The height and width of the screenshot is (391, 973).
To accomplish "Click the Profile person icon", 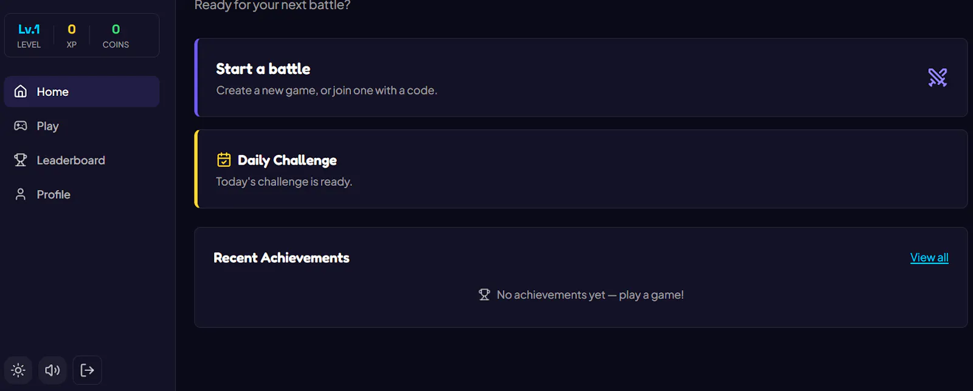I will pos(21,194).
